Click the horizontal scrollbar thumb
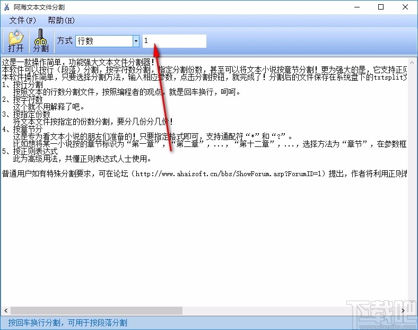This screenshot has height=330, width=418. (x=96, y=310)
